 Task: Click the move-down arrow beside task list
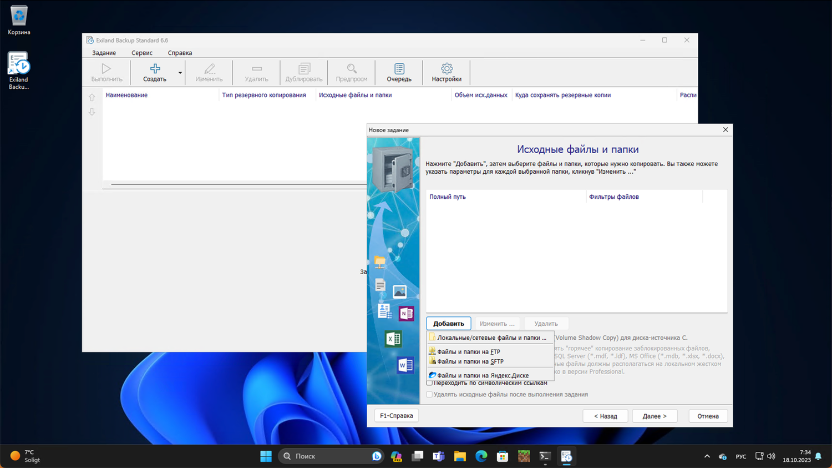click(92, 112)
